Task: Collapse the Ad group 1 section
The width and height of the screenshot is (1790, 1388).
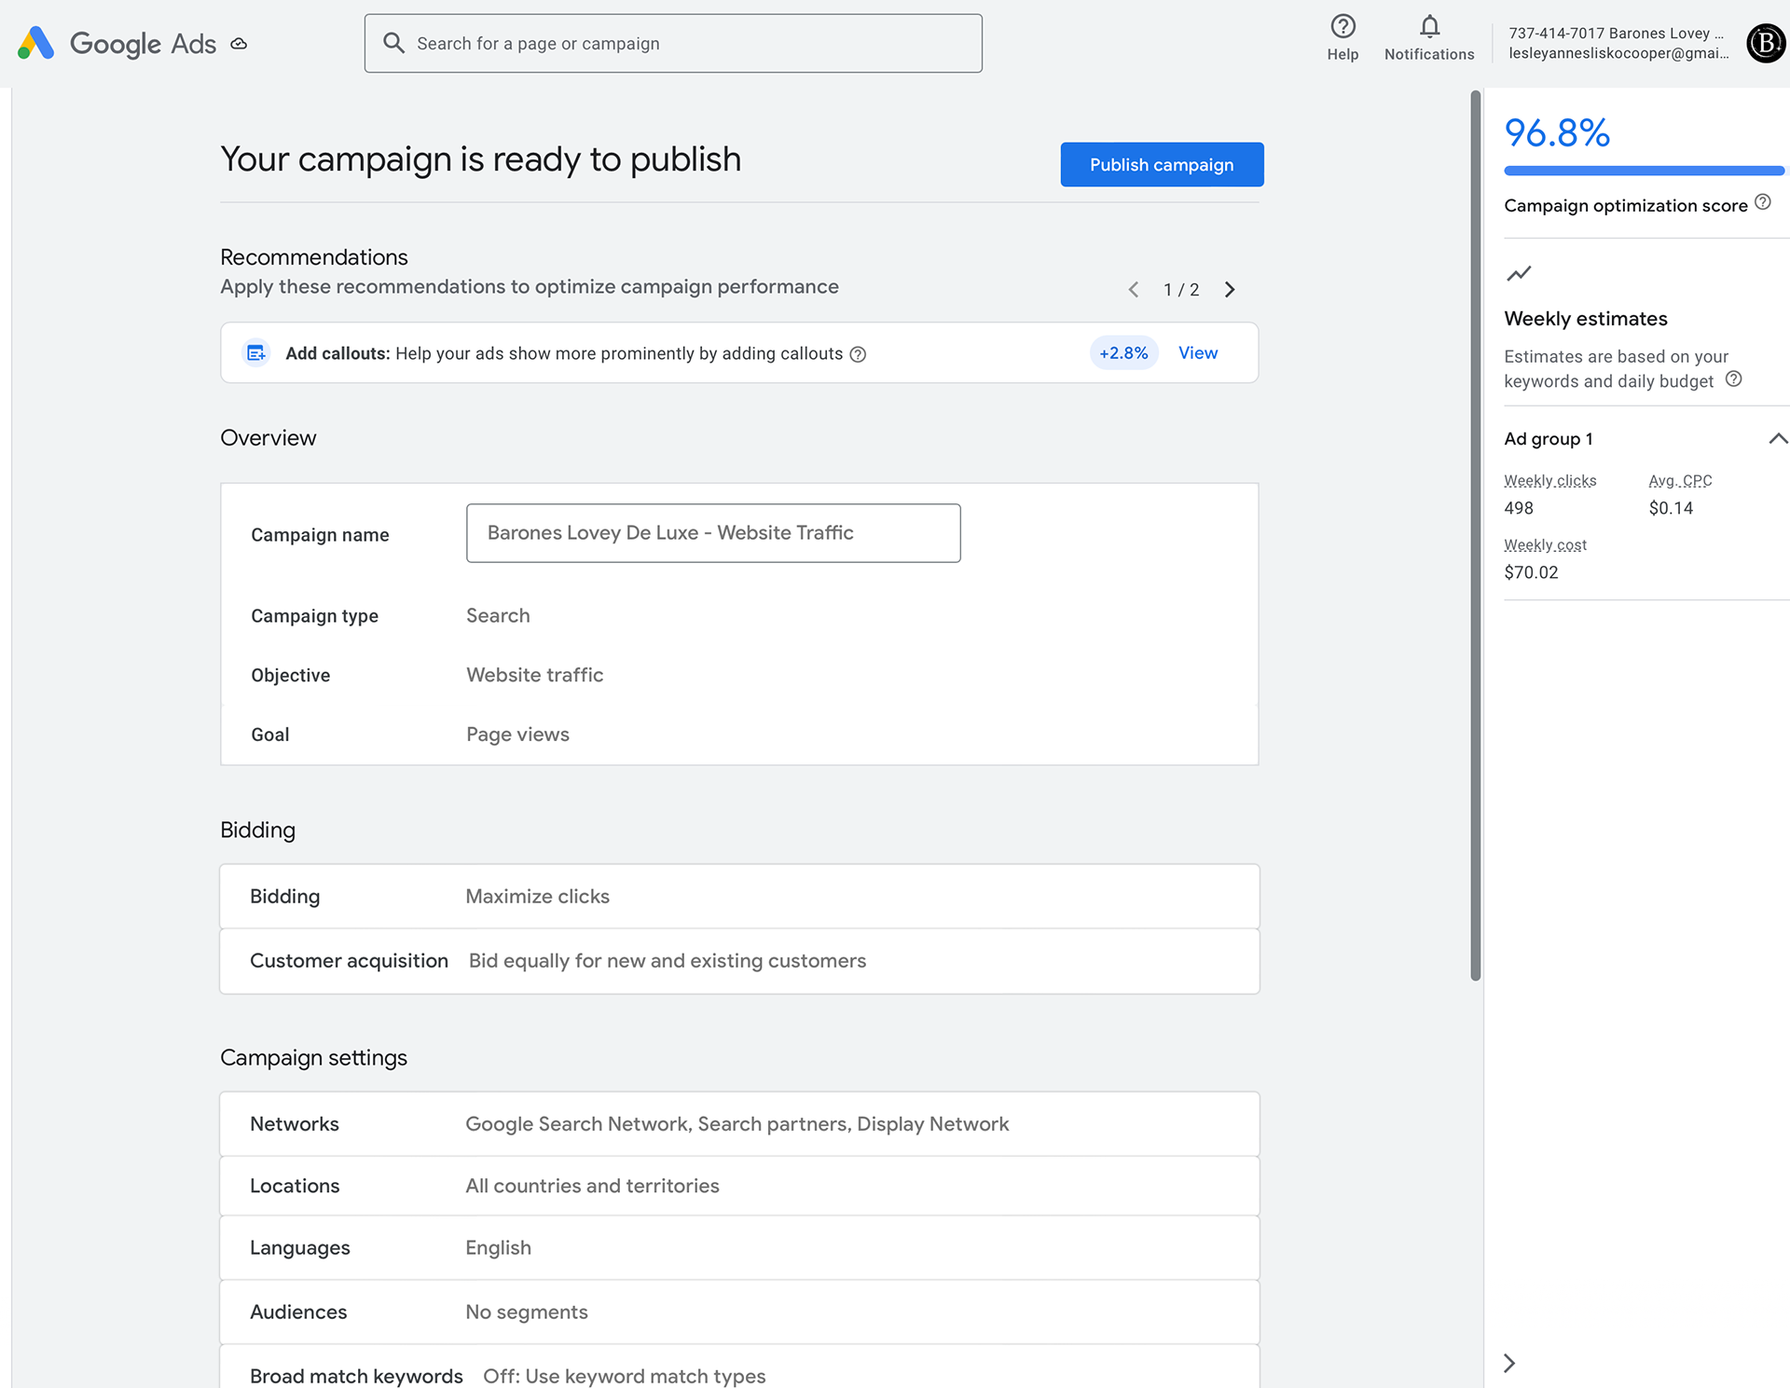Action: pyautogui.click(x=1777, y=438)
